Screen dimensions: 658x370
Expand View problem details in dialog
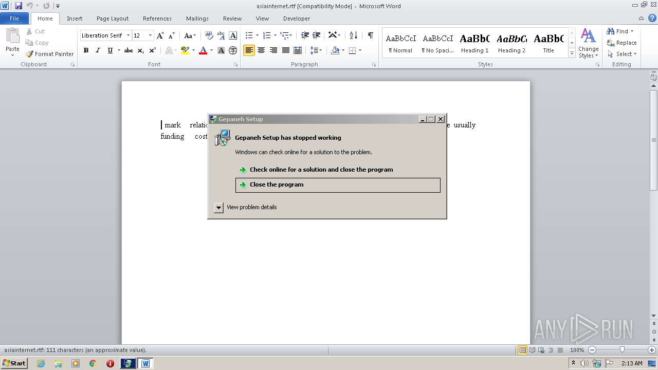(x=218, y=207)
